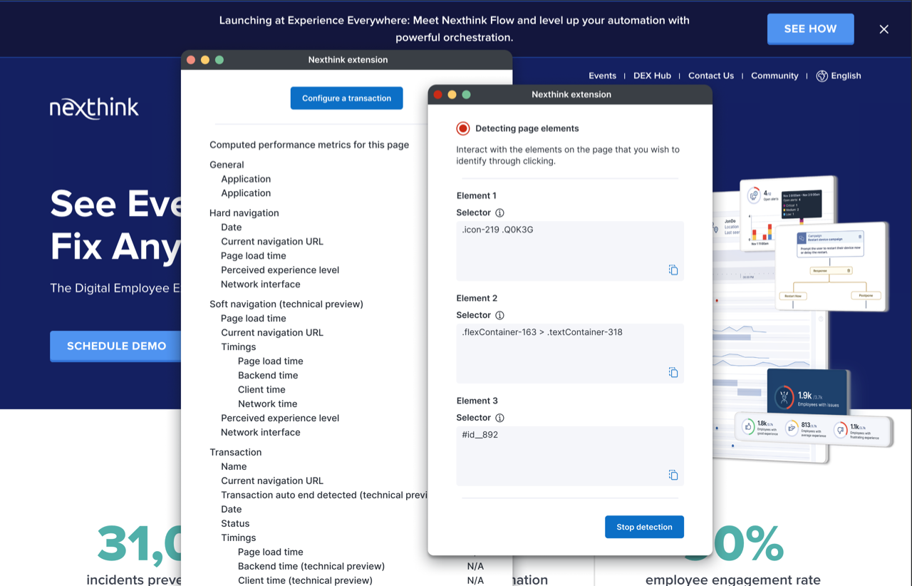Screen dimensions: 912x586
Task: Click the Stop detection button
Action: click(644, 527)
